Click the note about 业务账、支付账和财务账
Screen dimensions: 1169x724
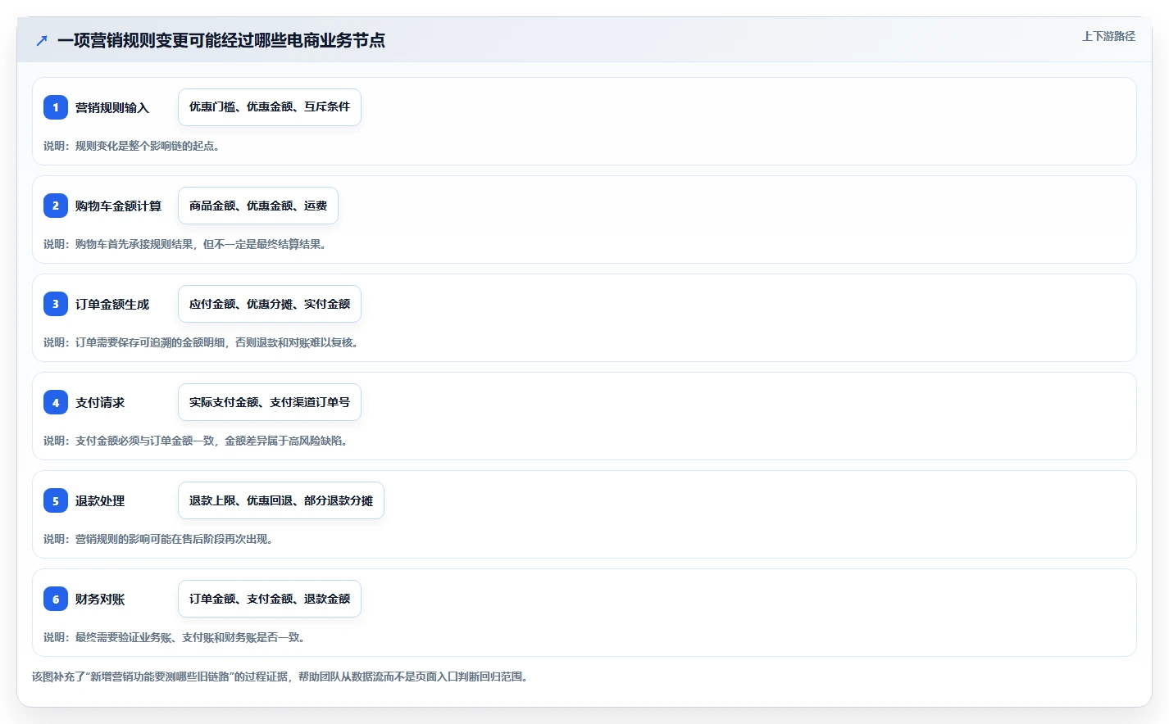click(175, 637)
